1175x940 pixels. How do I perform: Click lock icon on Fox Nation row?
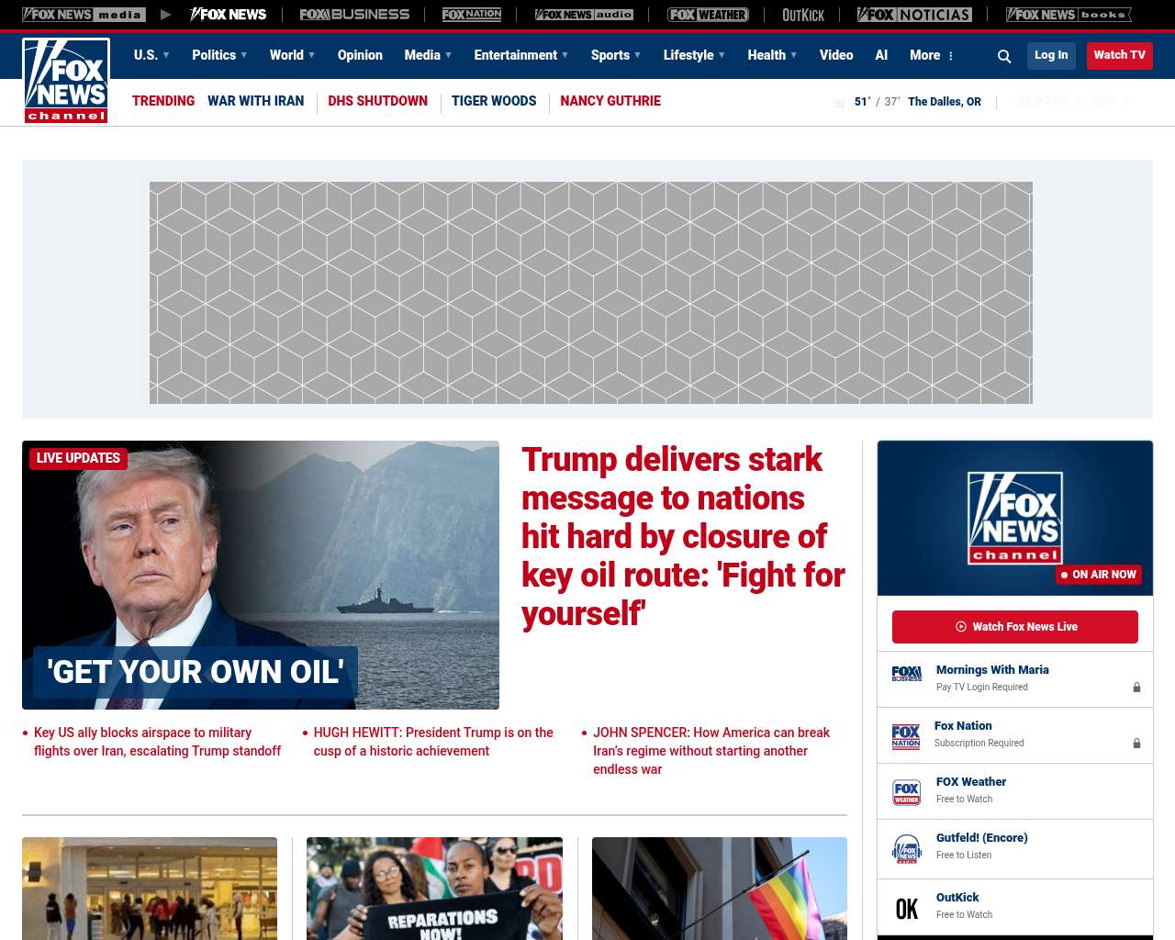click(x=1136, y=744)
